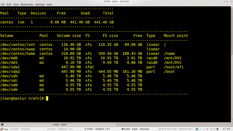
Task: Click the /mnt/DV2 mount point
Action: click(x=172, y=63)
